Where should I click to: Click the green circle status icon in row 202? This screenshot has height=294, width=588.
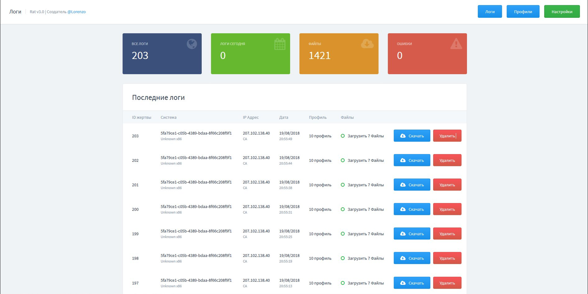point(343,160)
